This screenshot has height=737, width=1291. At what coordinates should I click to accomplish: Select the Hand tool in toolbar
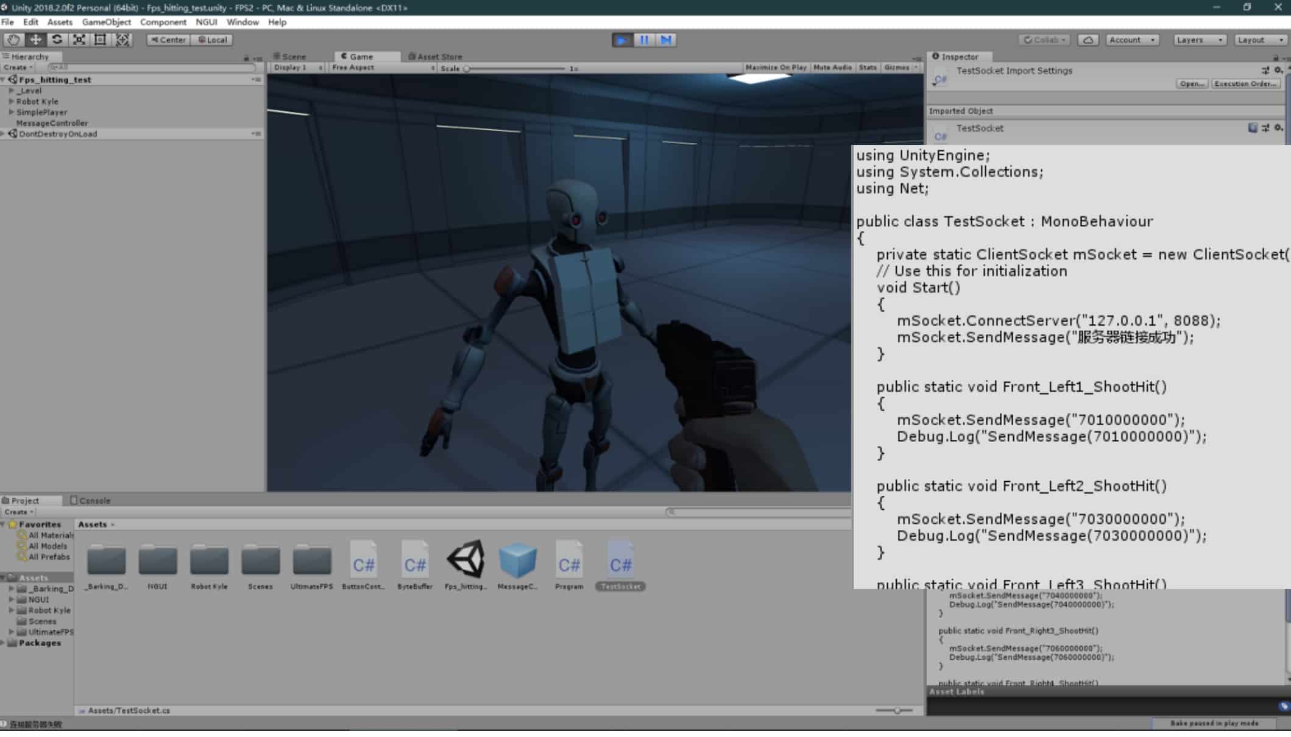[x=13, y=40]
